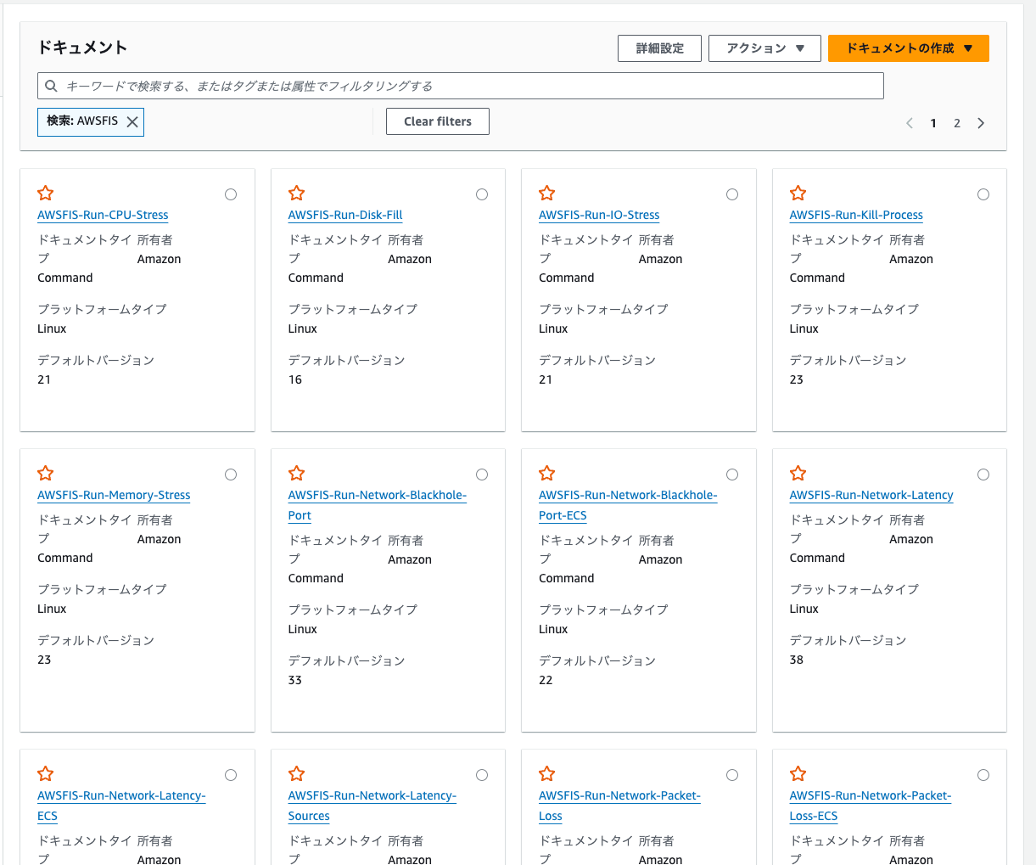Favorite AWSFIS-Run-Network-Latency via star icon
Viewport: 1036px width, 865px height.
[x=798, y=474]
